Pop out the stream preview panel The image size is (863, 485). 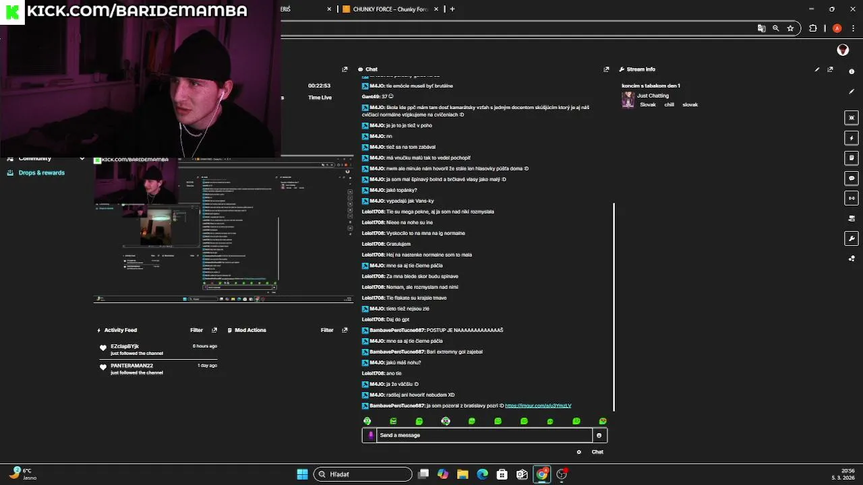345,69
